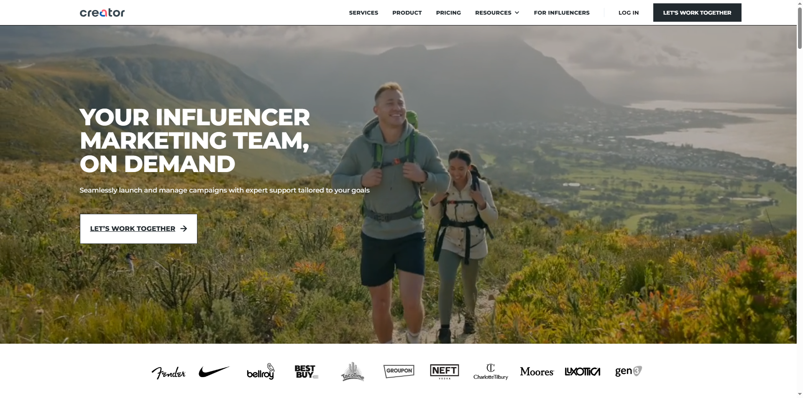
Task: Select the Groupon logo
Action: 399,371
